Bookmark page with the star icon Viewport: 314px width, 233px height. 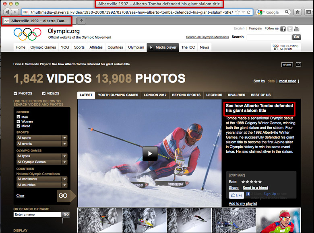pyautogui.click(x=238, y=12)
